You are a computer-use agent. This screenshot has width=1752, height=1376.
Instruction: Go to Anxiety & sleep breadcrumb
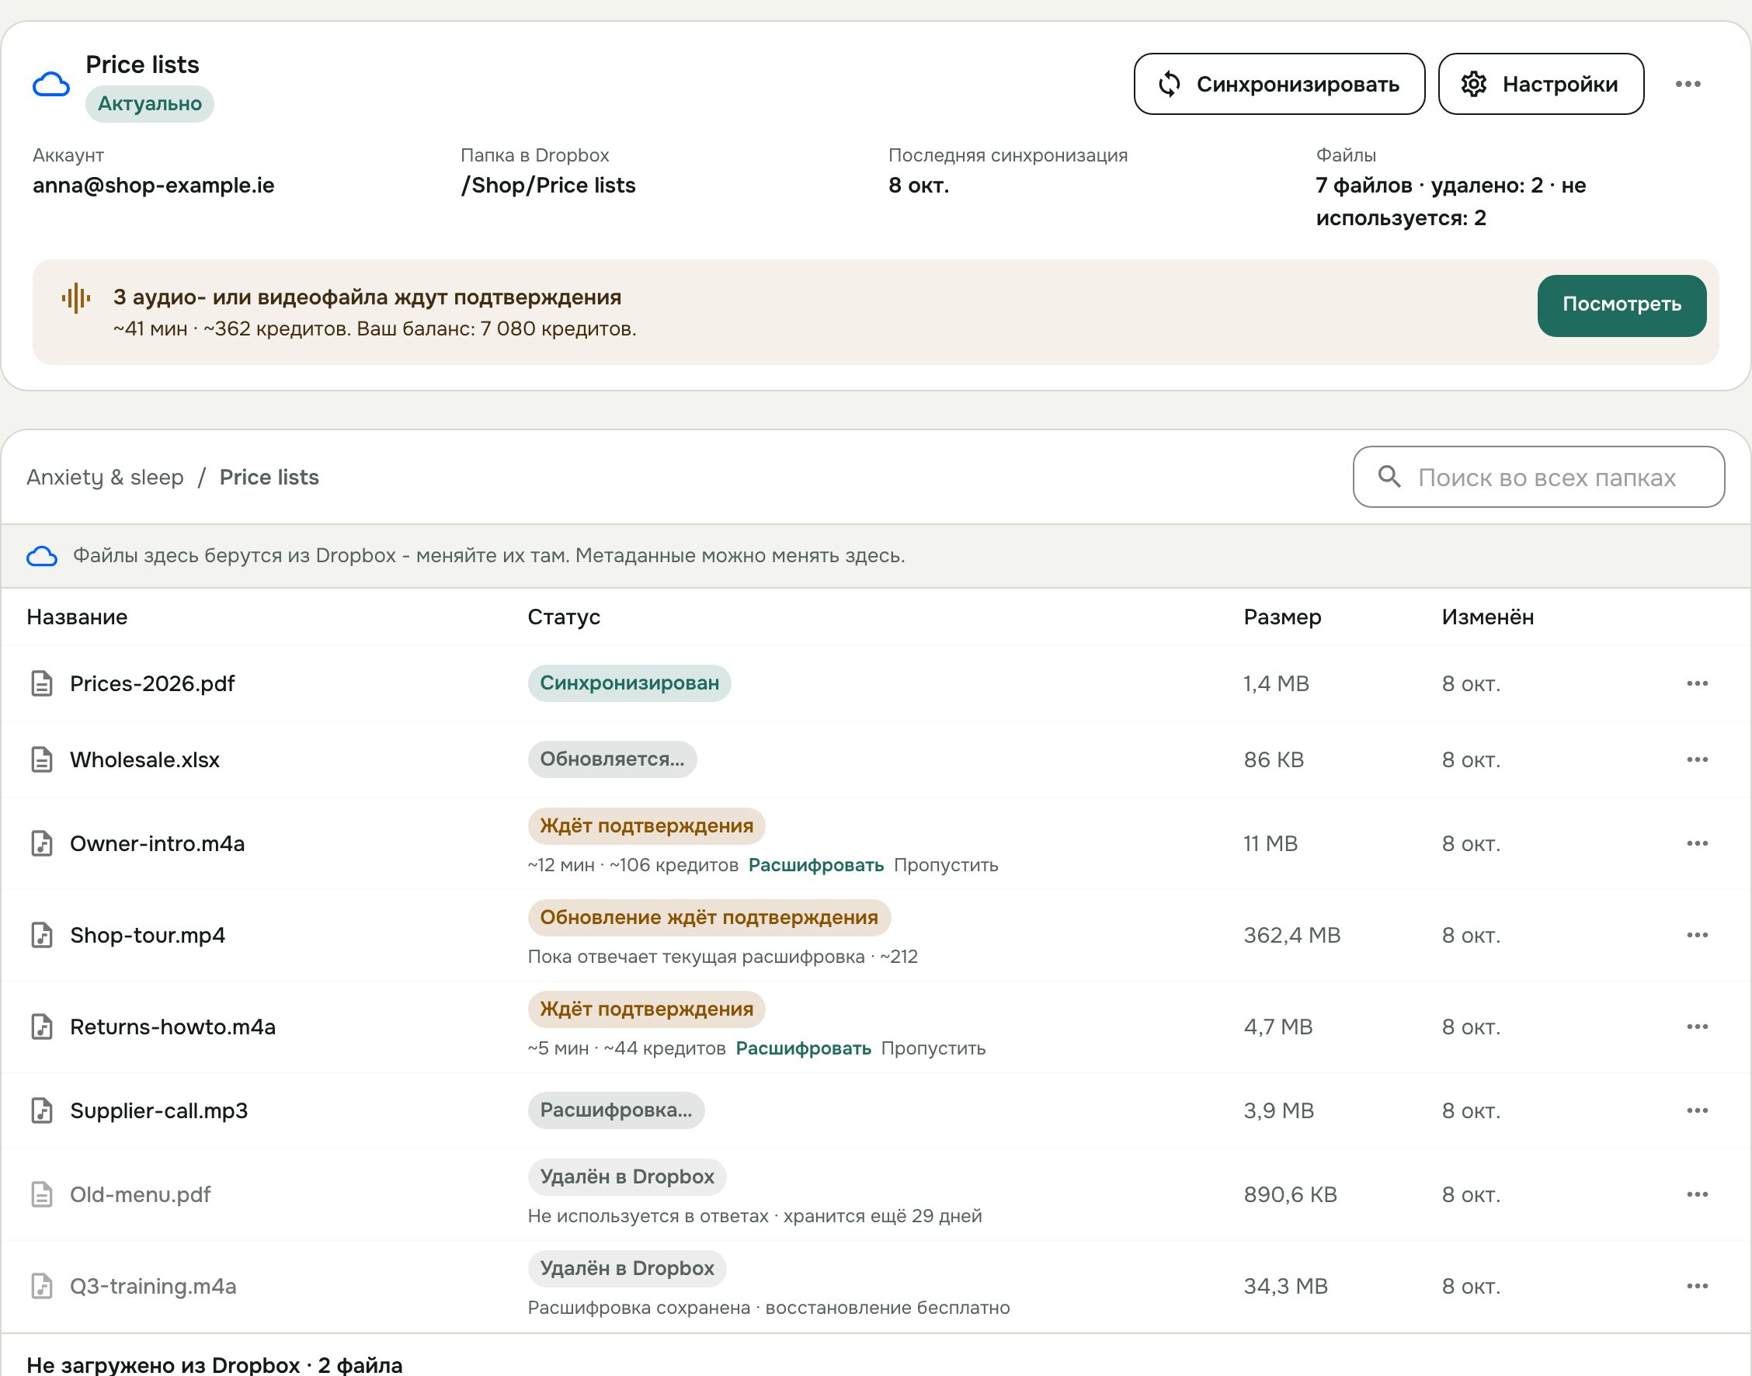[x=106, y=477]
